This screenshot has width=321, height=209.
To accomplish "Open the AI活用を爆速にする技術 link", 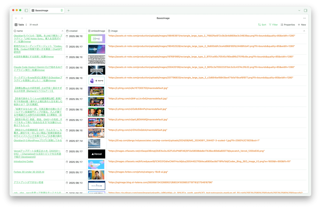I will click(x=34, y=57).
